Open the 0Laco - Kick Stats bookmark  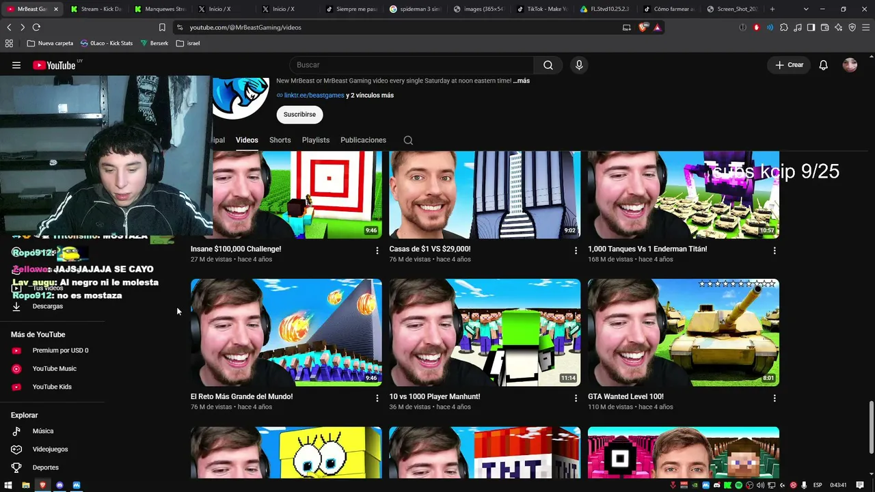[107, 43]
